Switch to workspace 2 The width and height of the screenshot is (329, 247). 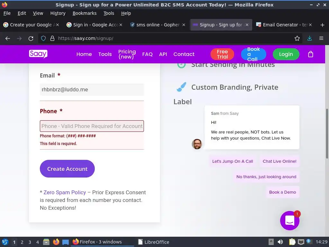pos(22,242)
